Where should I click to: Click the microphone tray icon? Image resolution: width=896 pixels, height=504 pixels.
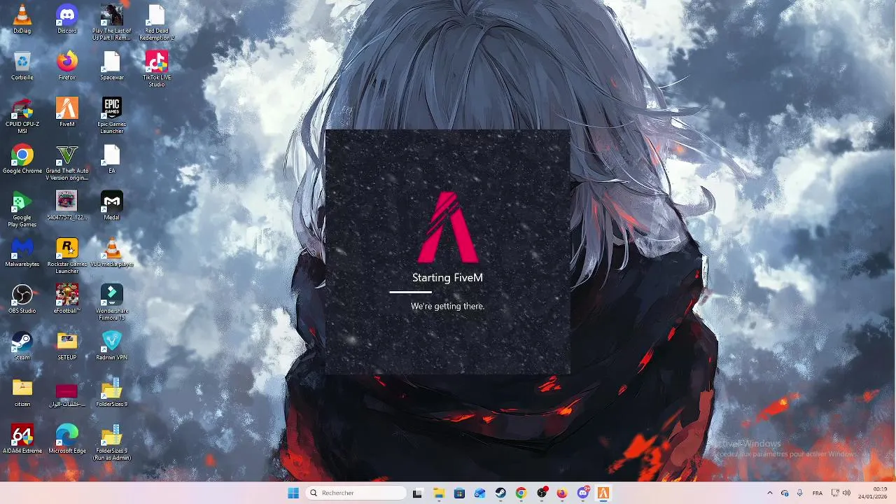click(800, 493)
